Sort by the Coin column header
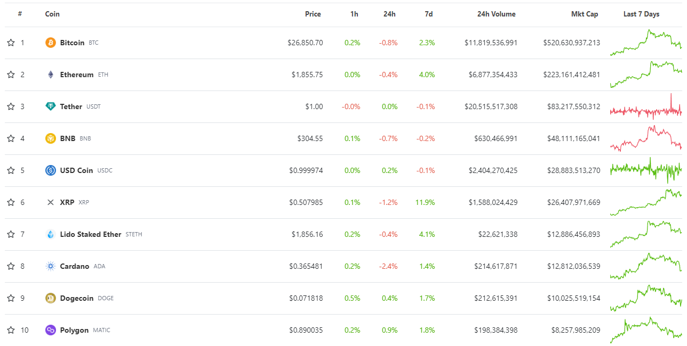 coord(52,14)
